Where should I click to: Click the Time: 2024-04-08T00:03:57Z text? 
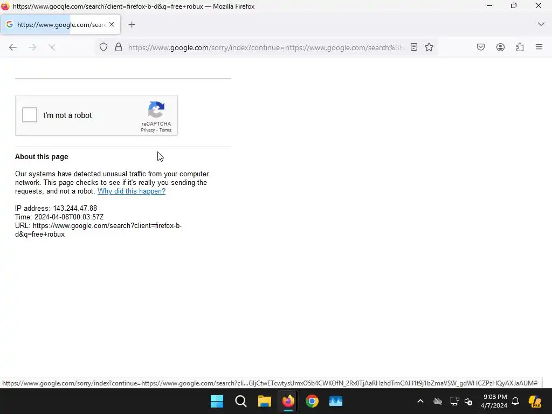point(59,217)
